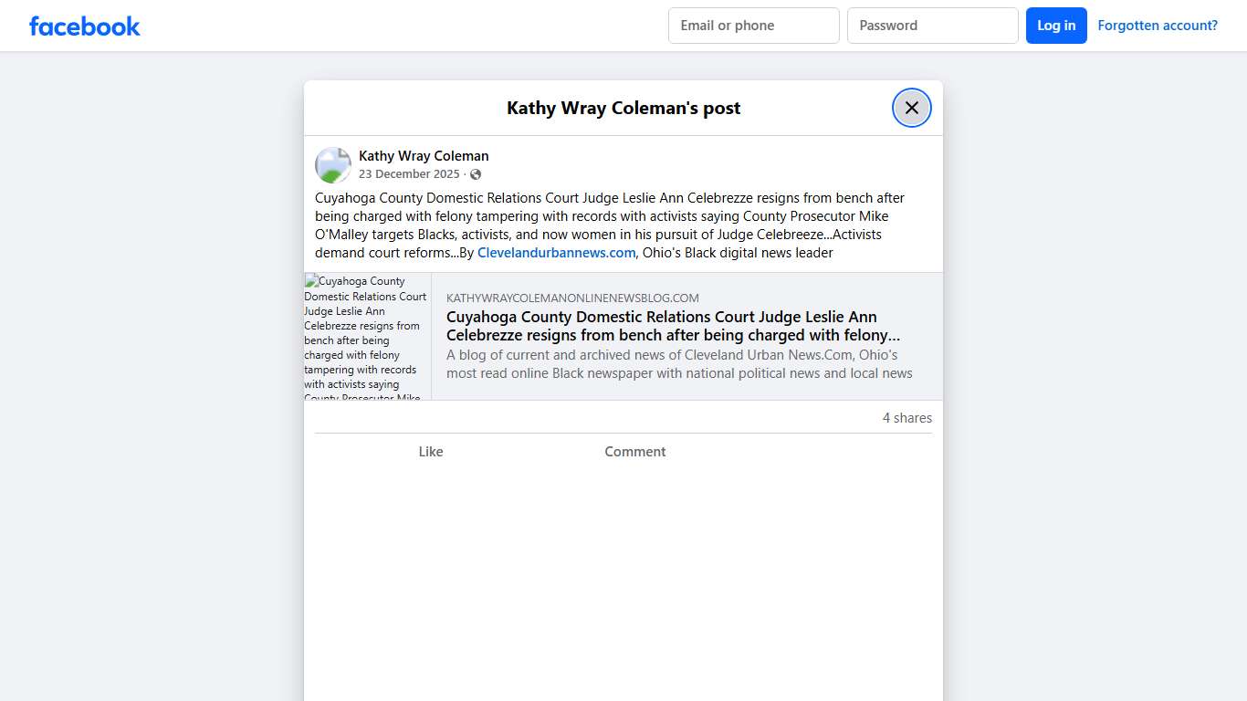Open the article preview thumbnail image
The image size is (1247, 701).
(x=367, y=336)
